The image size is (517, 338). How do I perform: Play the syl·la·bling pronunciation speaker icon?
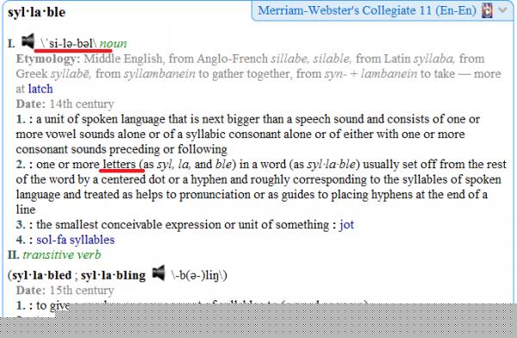[159, 273]
